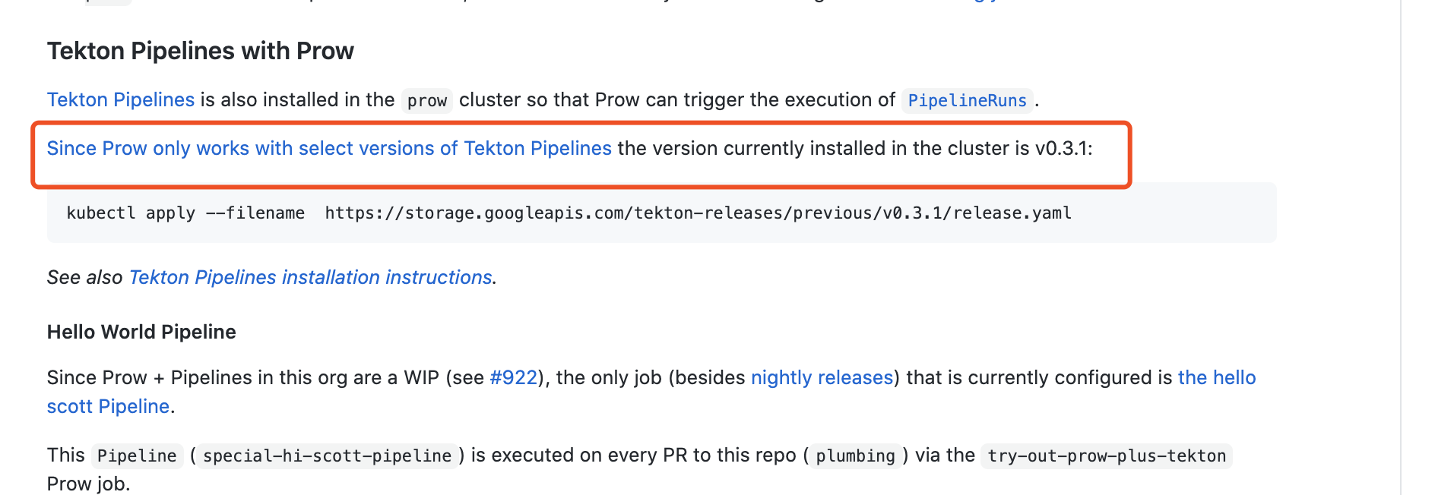
Task: Open issue #922 link
Action: coord(514,377)
